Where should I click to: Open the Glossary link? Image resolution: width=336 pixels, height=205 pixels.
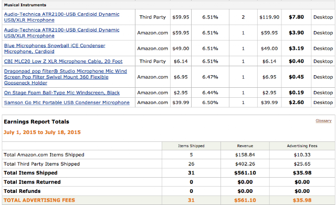[x=323, y=121]
